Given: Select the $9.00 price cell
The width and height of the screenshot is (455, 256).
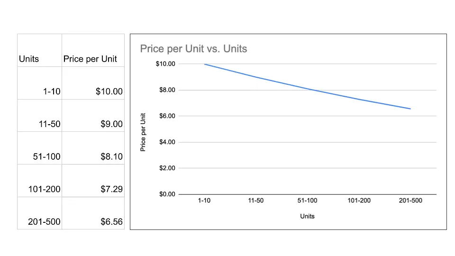Looking at the screenshot, I should pos(93,116).
